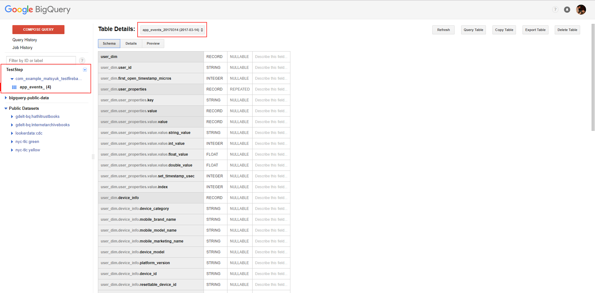
Task: Switch to the Preview tab
Action: coord(153,43)
